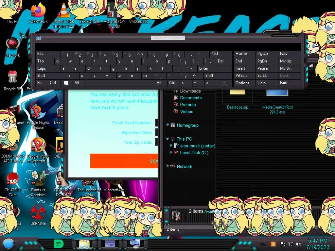Toggle the right Shift key
Viewport: 335px width, 251px height.
tap(218, 75)
